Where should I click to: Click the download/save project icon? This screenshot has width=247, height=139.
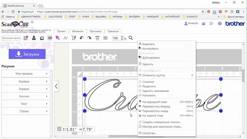34,38
